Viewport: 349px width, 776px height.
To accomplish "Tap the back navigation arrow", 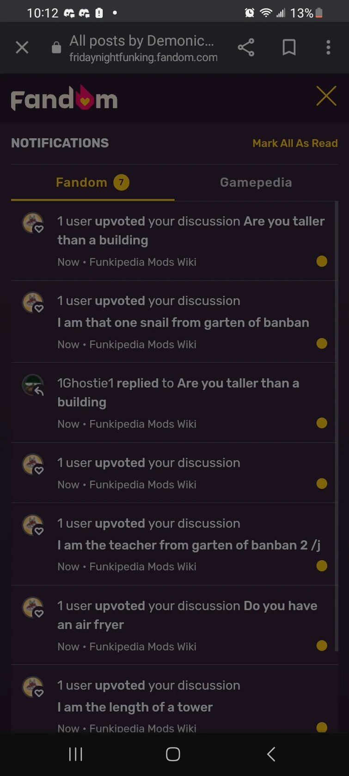I will tap(270, 754).
